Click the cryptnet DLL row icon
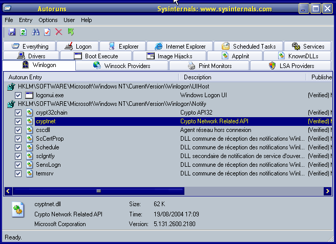Viewport: 336px width, 244px height. pos(30,121)
